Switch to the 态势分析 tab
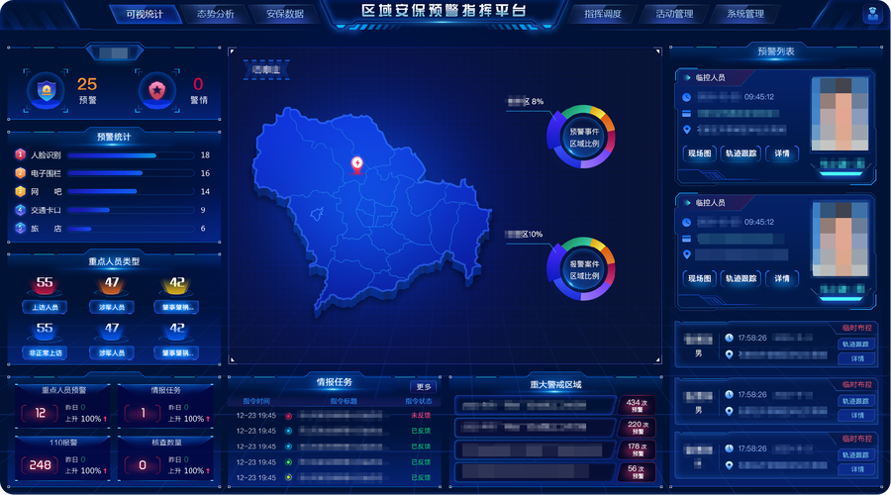 216,15
